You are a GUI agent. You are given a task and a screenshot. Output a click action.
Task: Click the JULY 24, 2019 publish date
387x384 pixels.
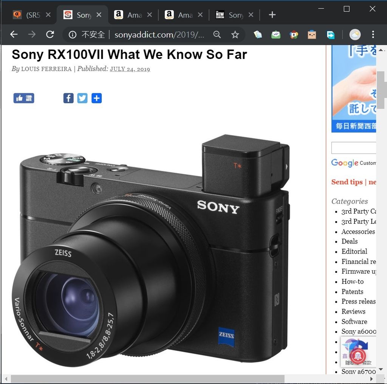(x=130, y=69)
